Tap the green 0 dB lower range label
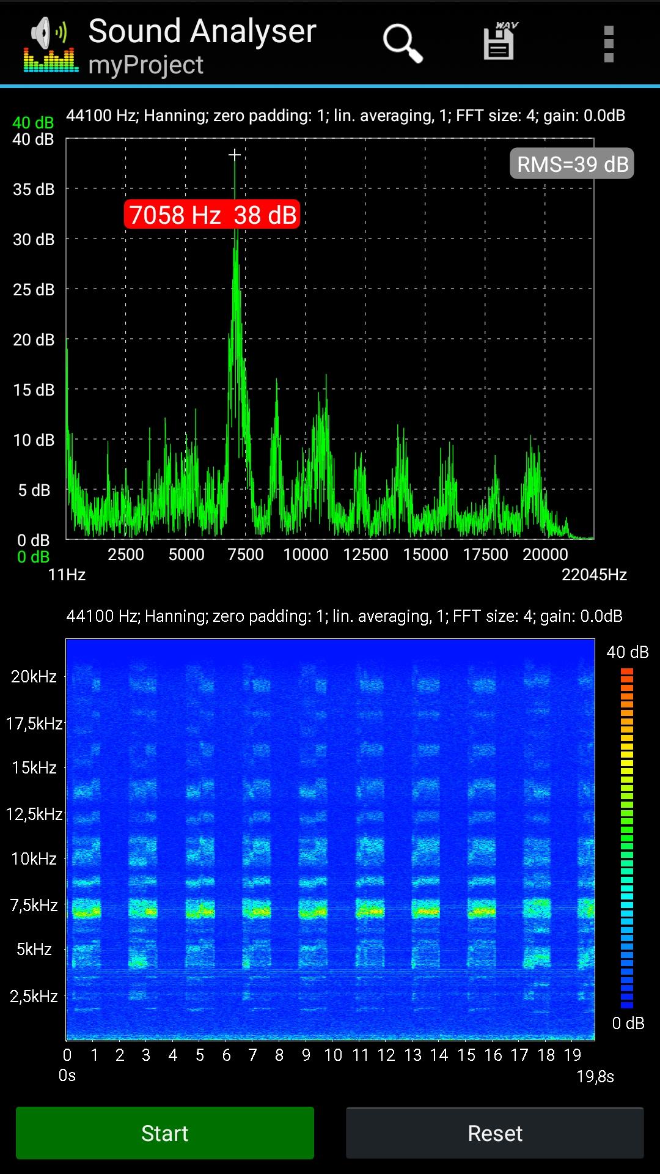 33,557
